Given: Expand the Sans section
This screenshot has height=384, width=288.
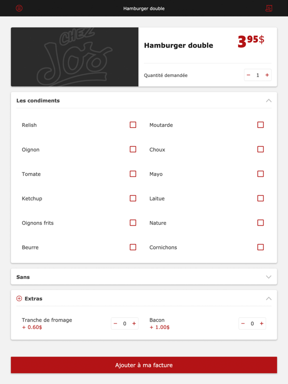Looking at the screenshot, I should (x=144, y=276).
